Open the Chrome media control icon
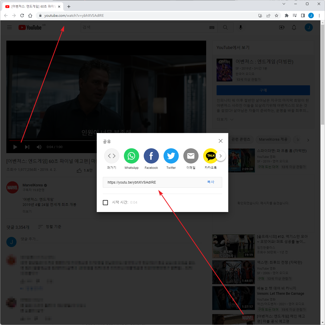The height and width of the screenshot is (325, 325). [x=295, y=15]
